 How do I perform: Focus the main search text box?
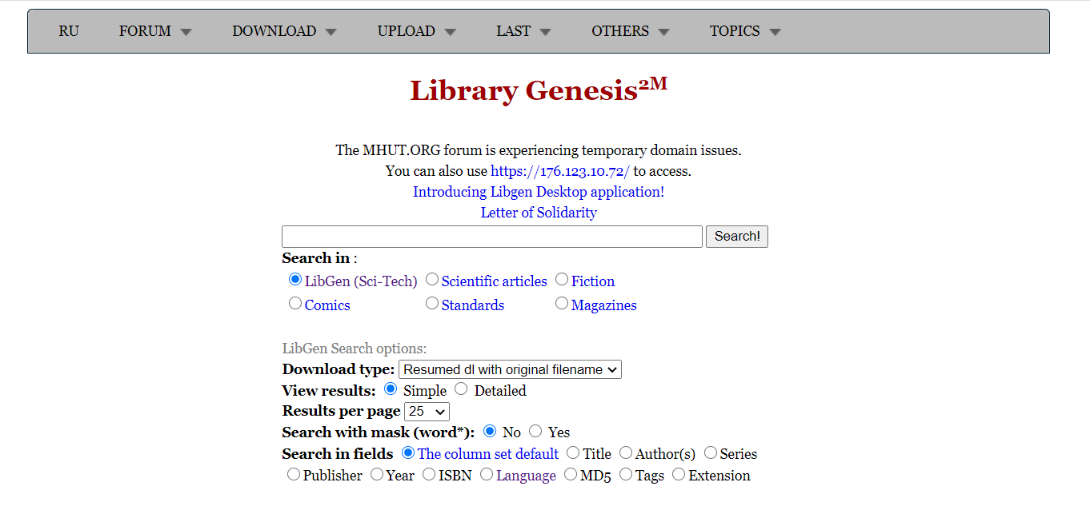492,237
